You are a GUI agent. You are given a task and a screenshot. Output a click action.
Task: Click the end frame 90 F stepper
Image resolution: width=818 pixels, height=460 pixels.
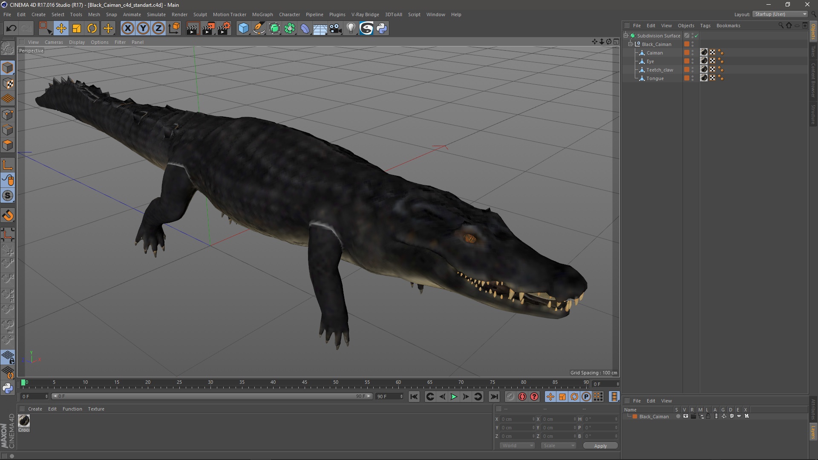[x=401, y=397]
